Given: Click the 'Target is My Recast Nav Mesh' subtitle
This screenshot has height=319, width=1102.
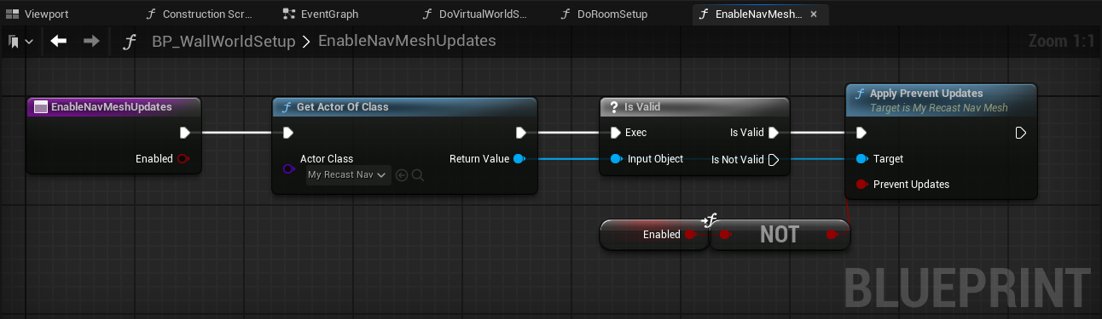Looking at the screenshot, I should tap(939, 108).
